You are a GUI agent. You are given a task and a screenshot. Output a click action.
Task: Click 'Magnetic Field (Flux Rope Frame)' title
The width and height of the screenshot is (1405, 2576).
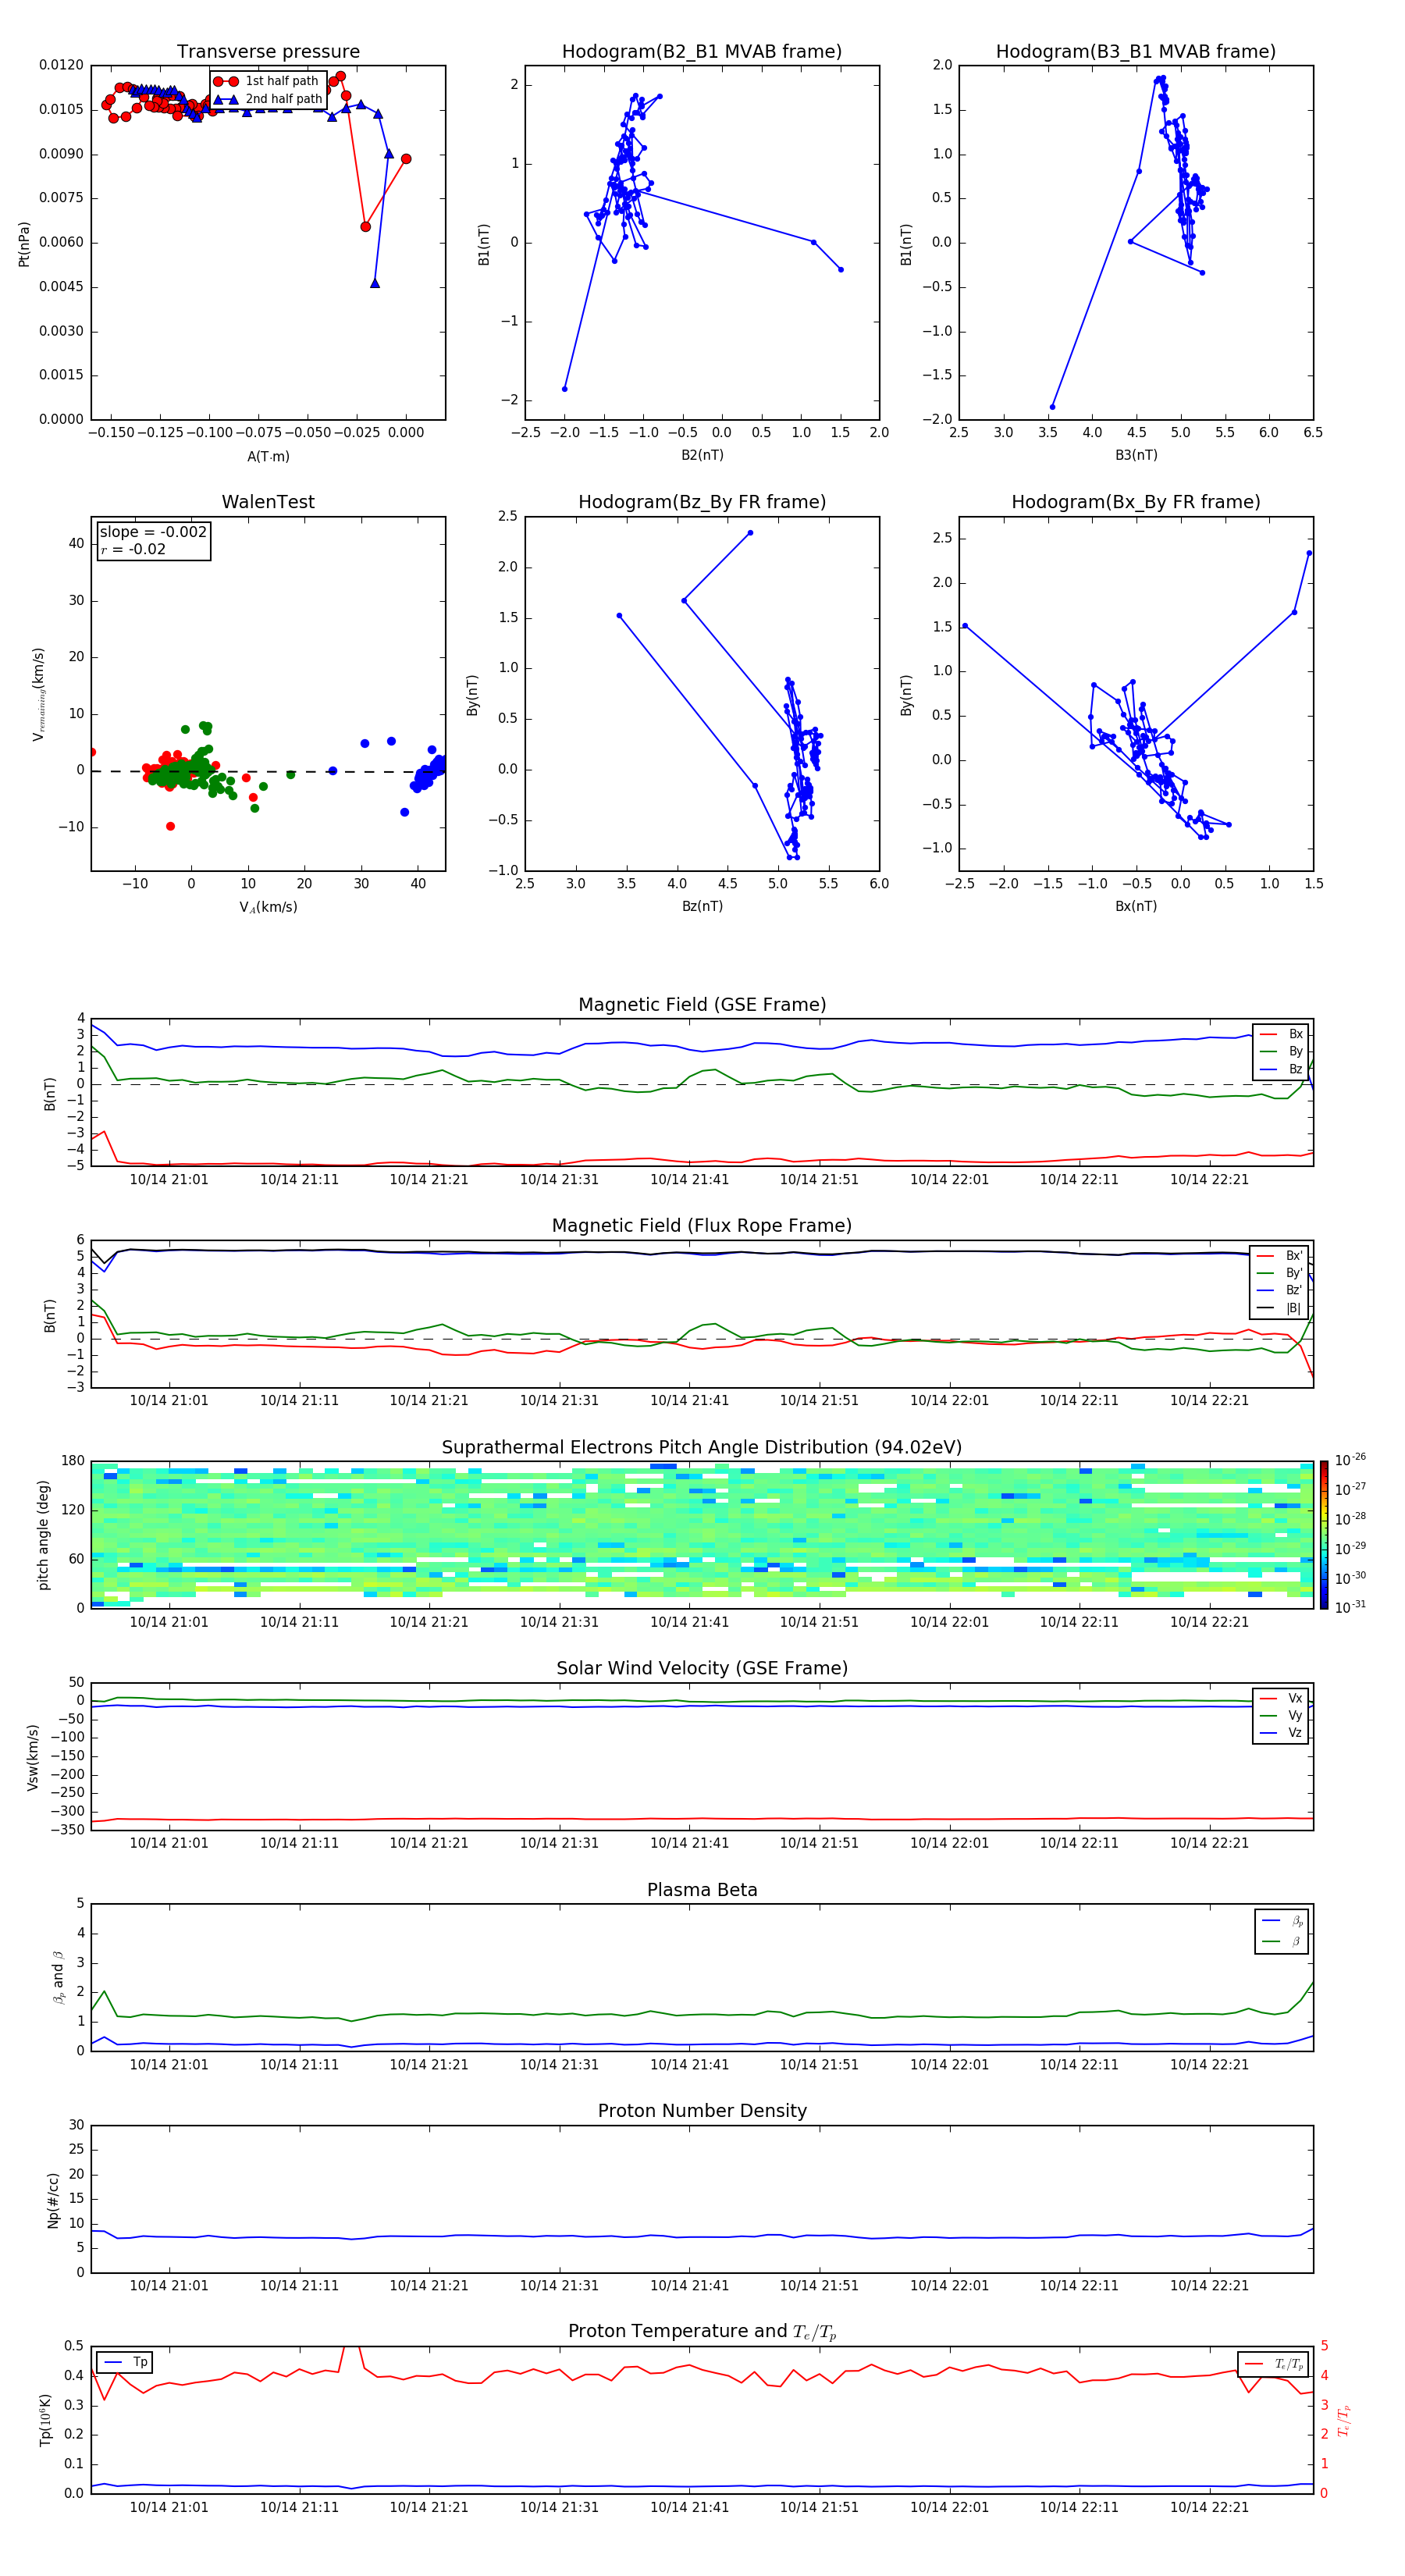click(x=702, y=1226)
